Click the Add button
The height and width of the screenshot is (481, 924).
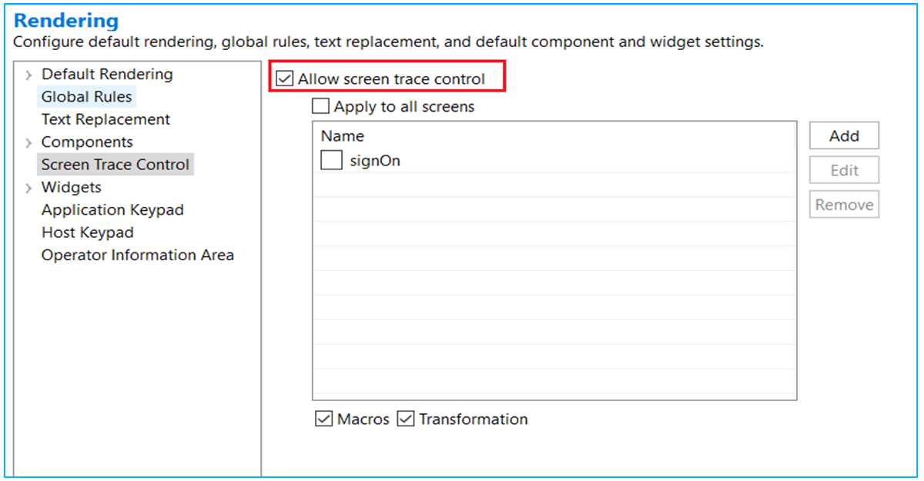pos(844,136)
